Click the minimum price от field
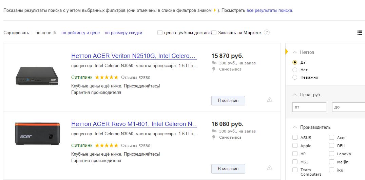Screen dimensions: 365x180 pos(309,107)
